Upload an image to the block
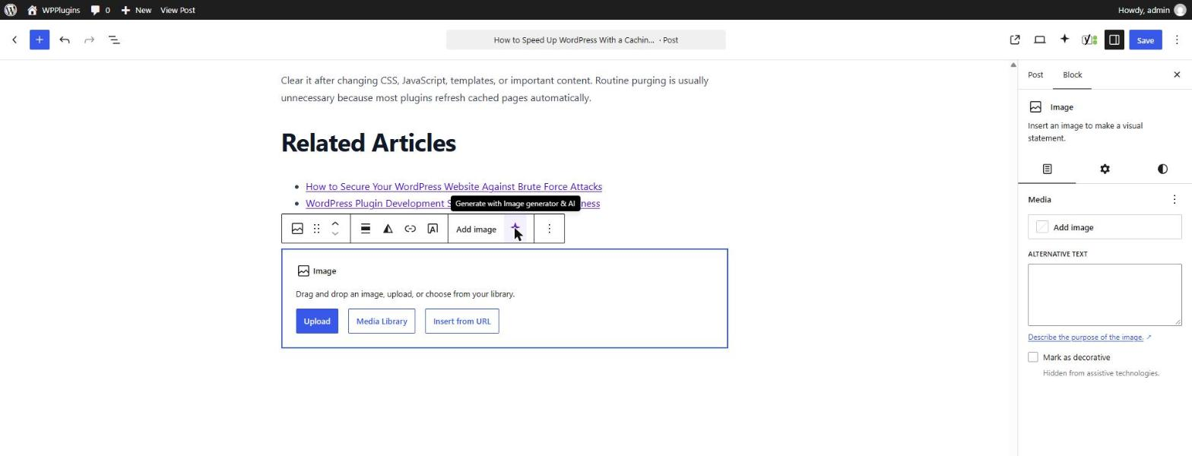 click(x=317, y=321)
